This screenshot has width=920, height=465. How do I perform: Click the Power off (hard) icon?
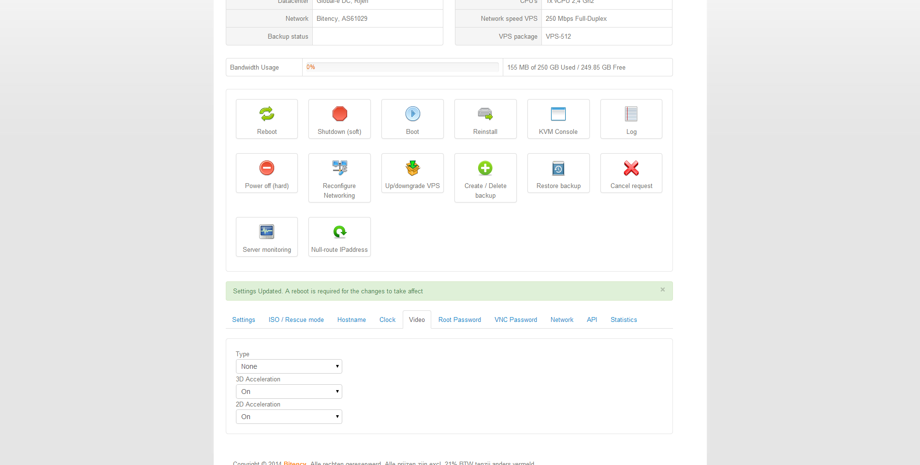click(267, 168)
